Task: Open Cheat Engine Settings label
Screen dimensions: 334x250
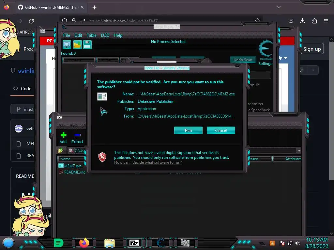Action: pyautogui.click(x=265, y=63)
